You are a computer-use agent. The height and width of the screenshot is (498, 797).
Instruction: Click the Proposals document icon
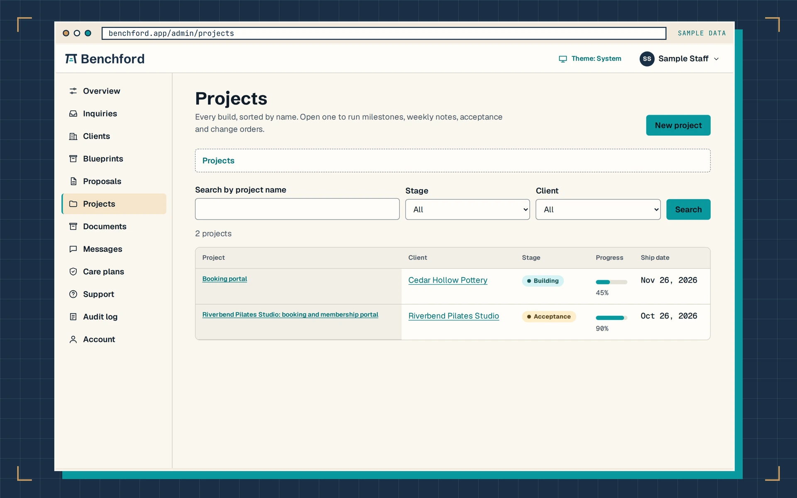pos(73,181)
